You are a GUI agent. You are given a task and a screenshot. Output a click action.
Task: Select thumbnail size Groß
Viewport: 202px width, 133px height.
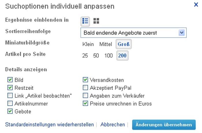[x=124, y=44]
